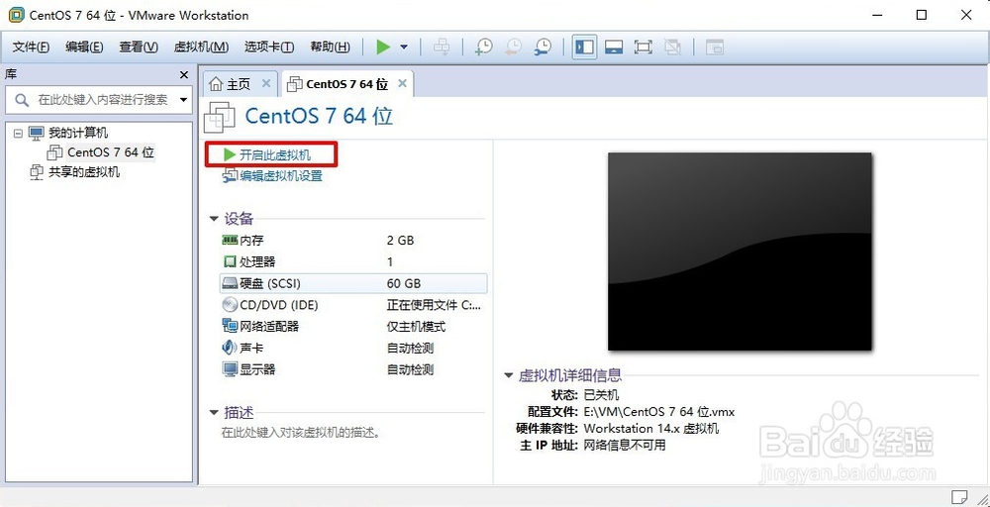Image resolution: width=990 pixels, height=507 pixels.
Task: Click the config file path E:\VM\CentOS 7 64 位.vmx
Action: (659, 412)
